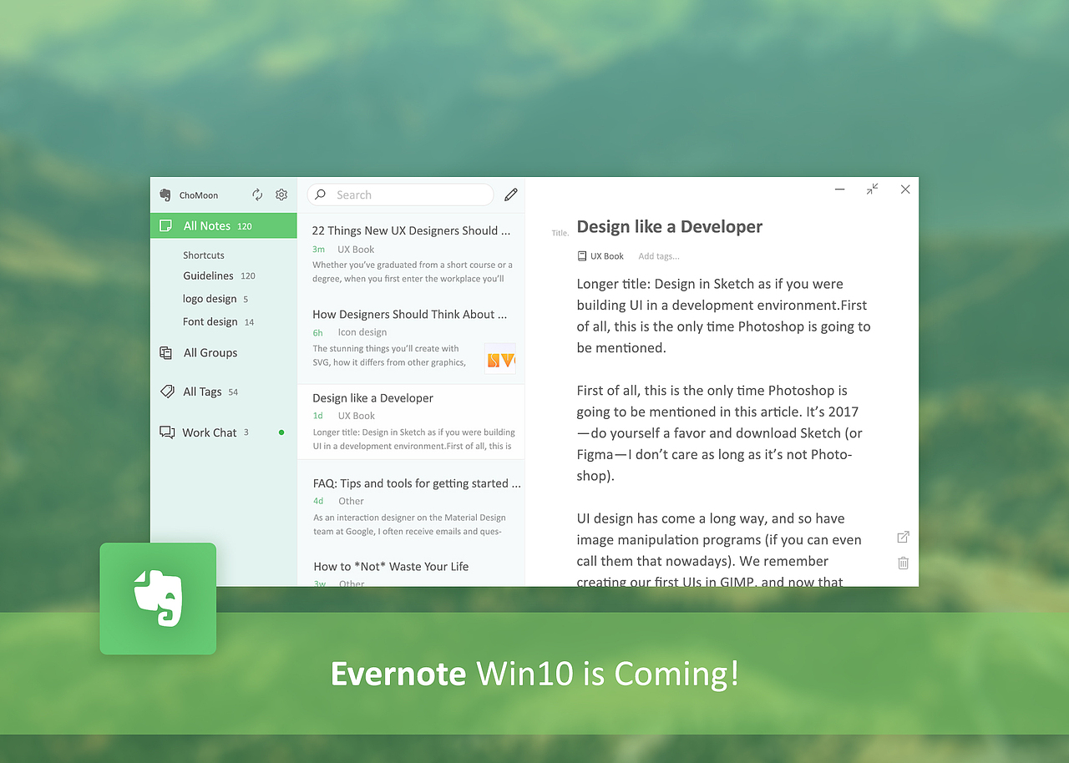Viewport: 1069px width, 763px height.
Task: Click the 'Icon design' notebook label in note list
Action: pyautogui.click(x=362, y=332)
